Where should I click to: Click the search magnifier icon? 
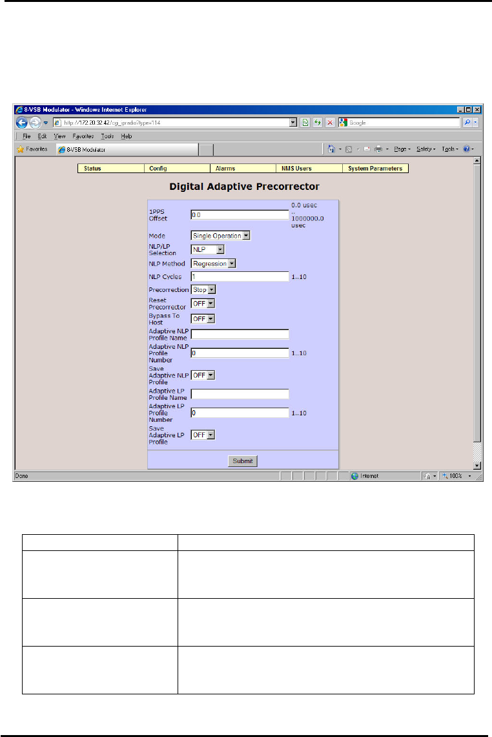(467, 122)
